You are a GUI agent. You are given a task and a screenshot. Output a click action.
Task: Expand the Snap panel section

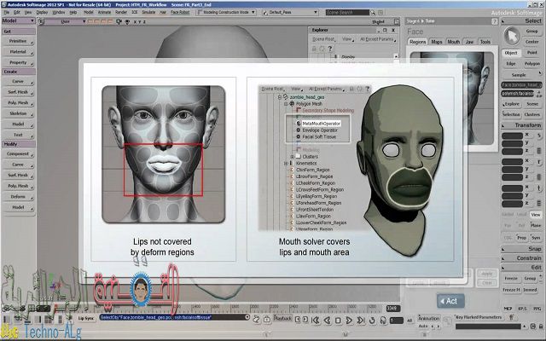[521, 249]
